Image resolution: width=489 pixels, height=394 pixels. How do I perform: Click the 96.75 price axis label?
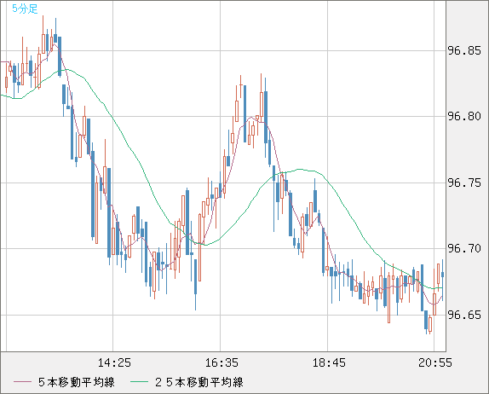pos(464,183)
